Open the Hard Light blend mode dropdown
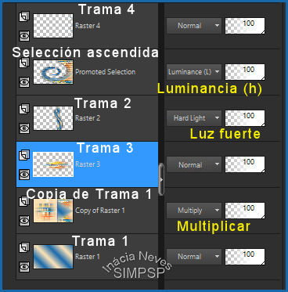 tap(194, 118)
